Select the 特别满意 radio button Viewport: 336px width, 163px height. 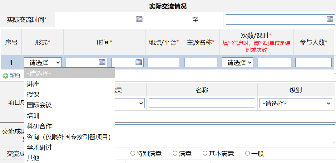pos(133,153)
